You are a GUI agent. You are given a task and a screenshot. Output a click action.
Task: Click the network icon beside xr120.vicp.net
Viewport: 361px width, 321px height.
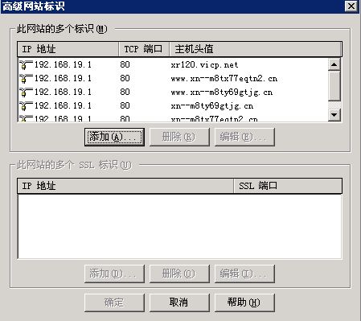click(26, 65)
